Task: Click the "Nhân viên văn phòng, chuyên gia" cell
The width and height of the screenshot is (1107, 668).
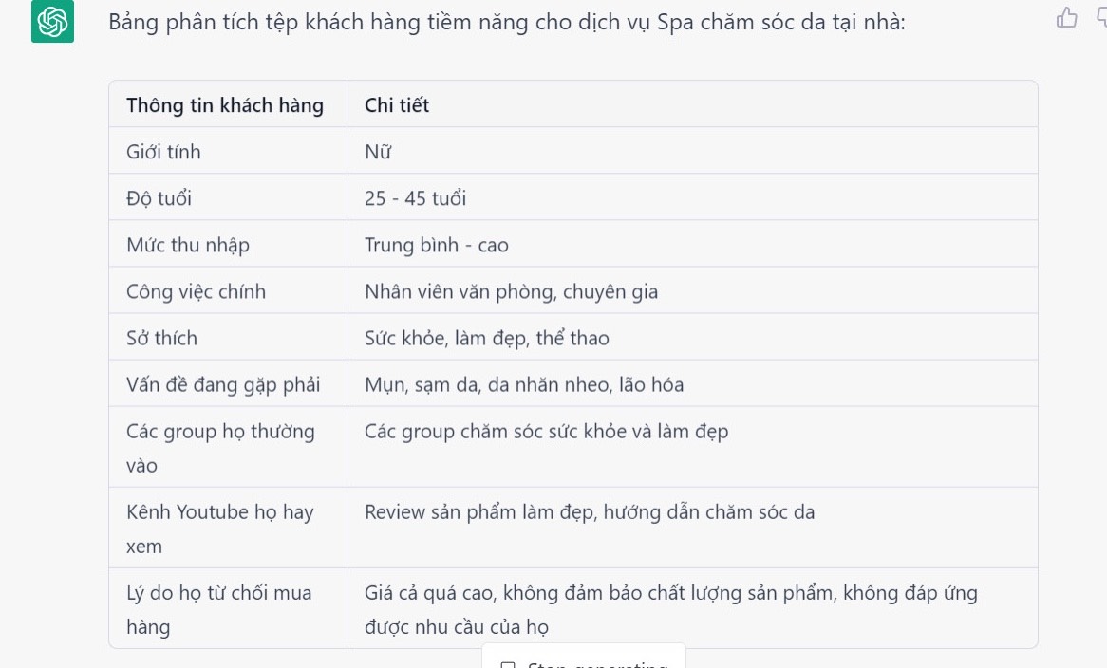Action: 511,291
